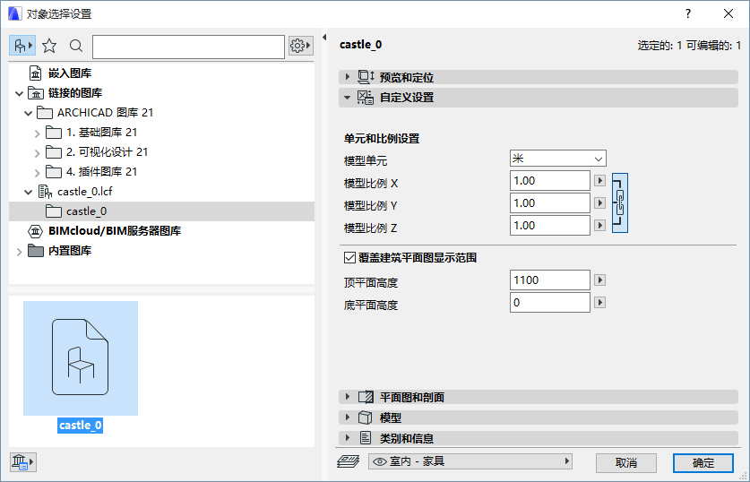The height and width of the screenshot is (482, 750).
Task: Open the 室内 - 家具 layer dropdown
Action: pos(470,462)
